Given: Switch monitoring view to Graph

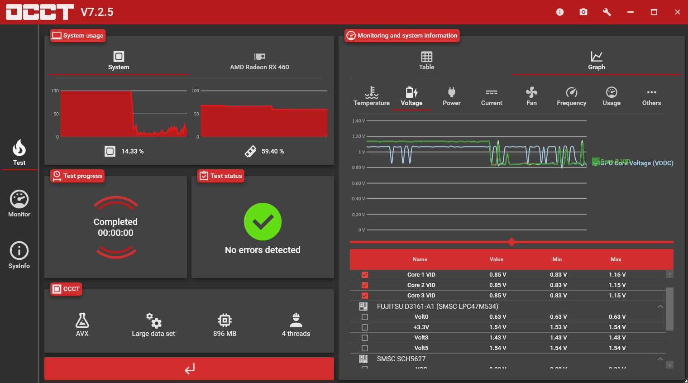Looking at the screenshot, I should click(597, 61).
